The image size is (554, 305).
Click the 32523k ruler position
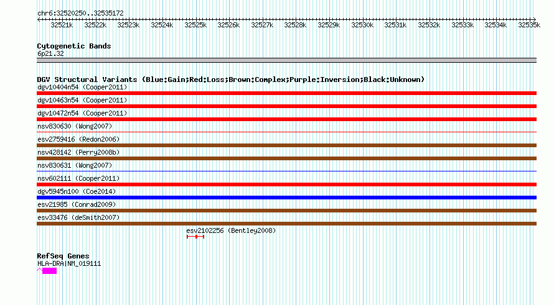click(x=129, y=25)
